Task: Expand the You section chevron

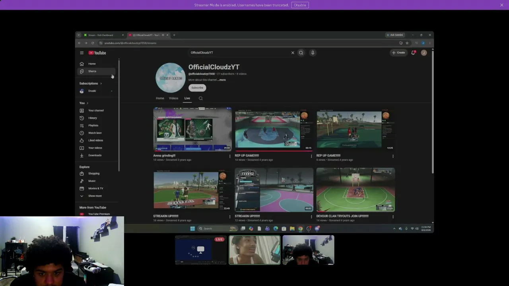Action: click(x=87, y=103)
